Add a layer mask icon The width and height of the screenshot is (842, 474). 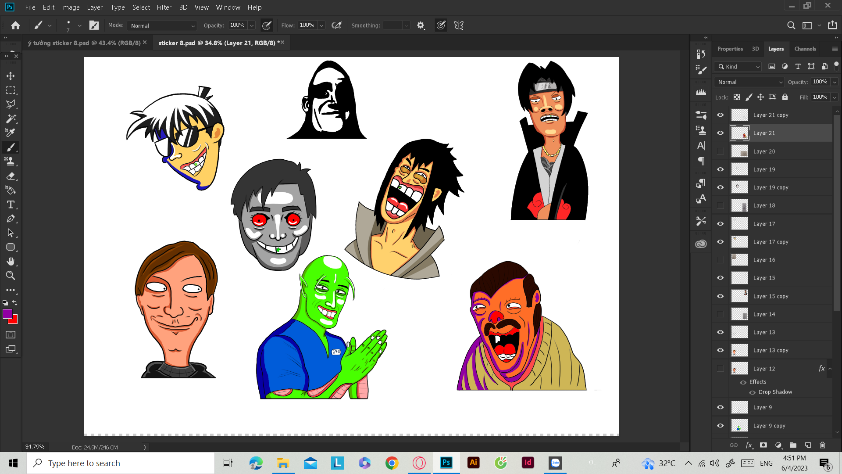pyautogui.click(x=764, y=445)
